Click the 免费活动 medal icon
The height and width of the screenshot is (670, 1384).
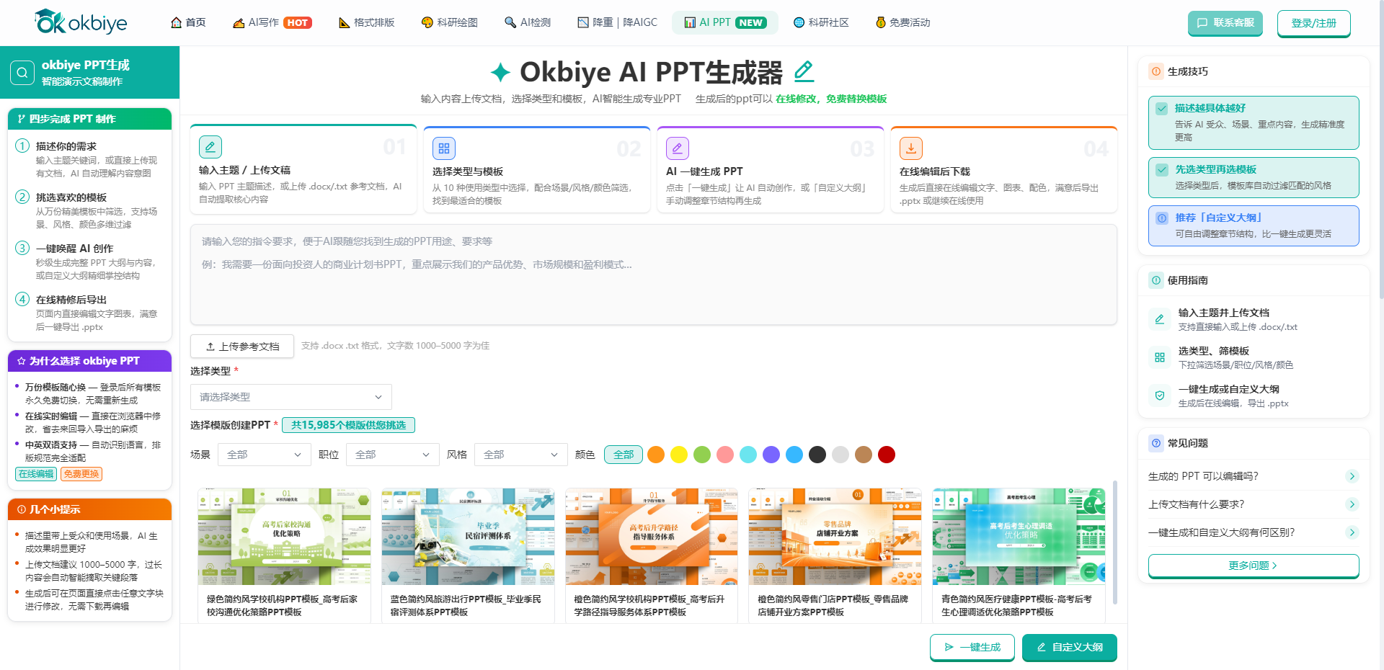(880, 22)
